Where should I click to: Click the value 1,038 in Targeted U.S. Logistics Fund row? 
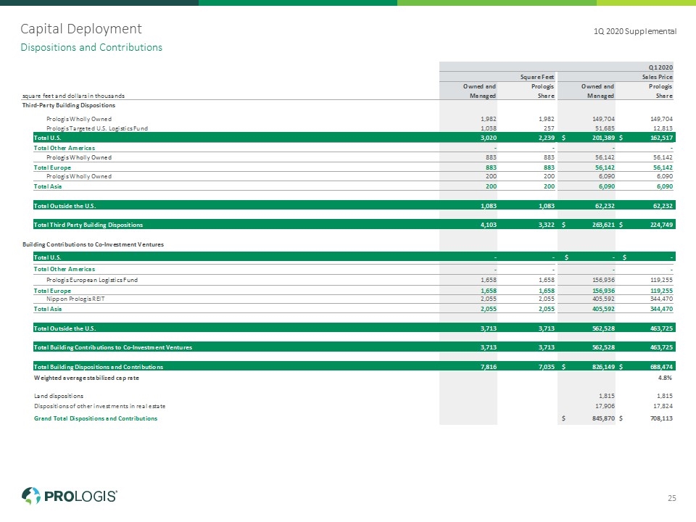(x=488, y=128)
